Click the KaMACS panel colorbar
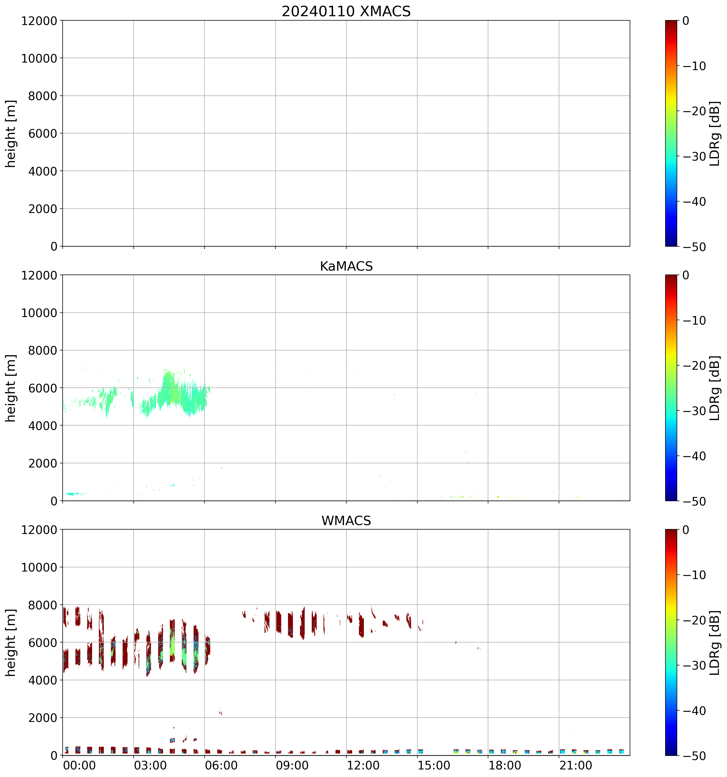The height and width of the screenshot is (777, 727). pyautogui.click(x=671, y=387)
